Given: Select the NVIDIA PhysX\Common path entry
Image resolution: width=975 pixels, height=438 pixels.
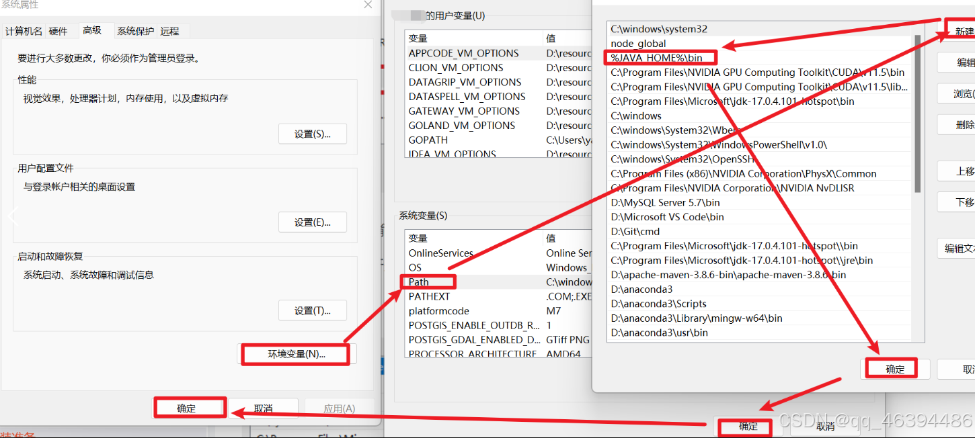Looking at the screenshot, I should [x=760, y=173].
